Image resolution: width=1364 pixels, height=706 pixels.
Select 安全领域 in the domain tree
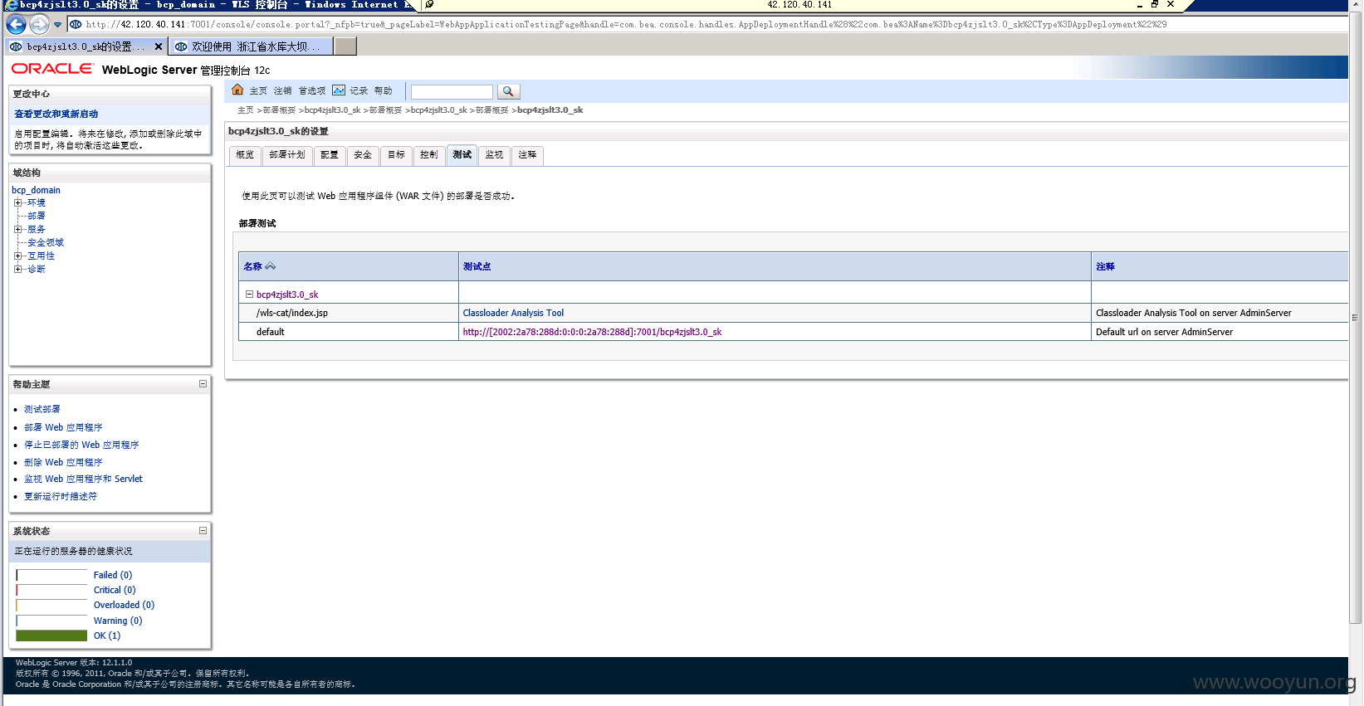point(46,242)
